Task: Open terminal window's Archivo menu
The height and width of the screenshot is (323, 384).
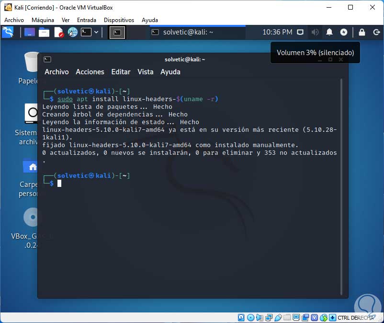Action: tap(56, 72)
